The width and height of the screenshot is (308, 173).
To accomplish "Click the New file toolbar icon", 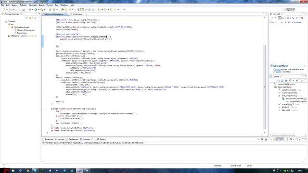I will (4, 10).
